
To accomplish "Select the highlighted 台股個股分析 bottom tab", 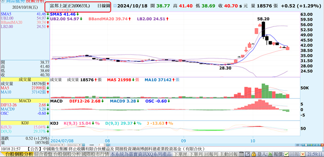I will (19, 155).
